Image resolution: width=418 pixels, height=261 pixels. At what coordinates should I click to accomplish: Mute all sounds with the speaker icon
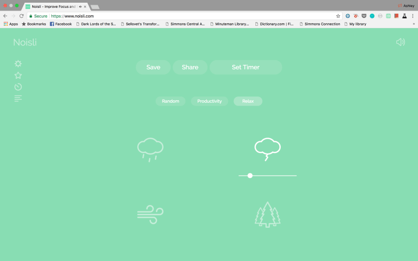[x=401, y=42]
